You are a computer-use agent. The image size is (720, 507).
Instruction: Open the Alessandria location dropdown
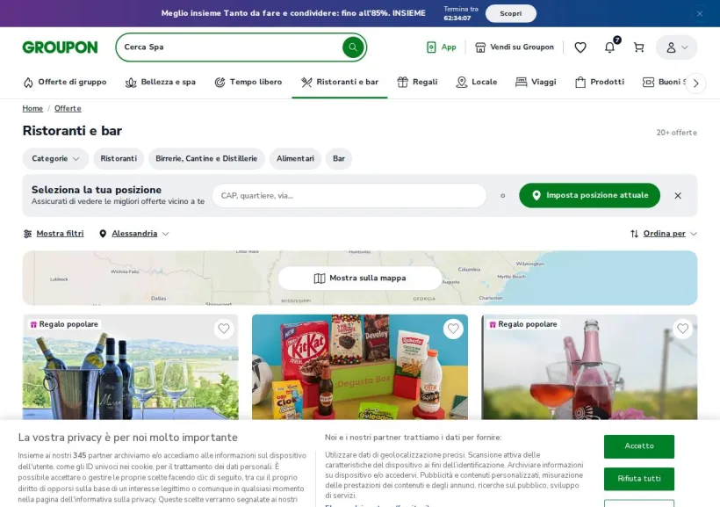click(134, 234)
